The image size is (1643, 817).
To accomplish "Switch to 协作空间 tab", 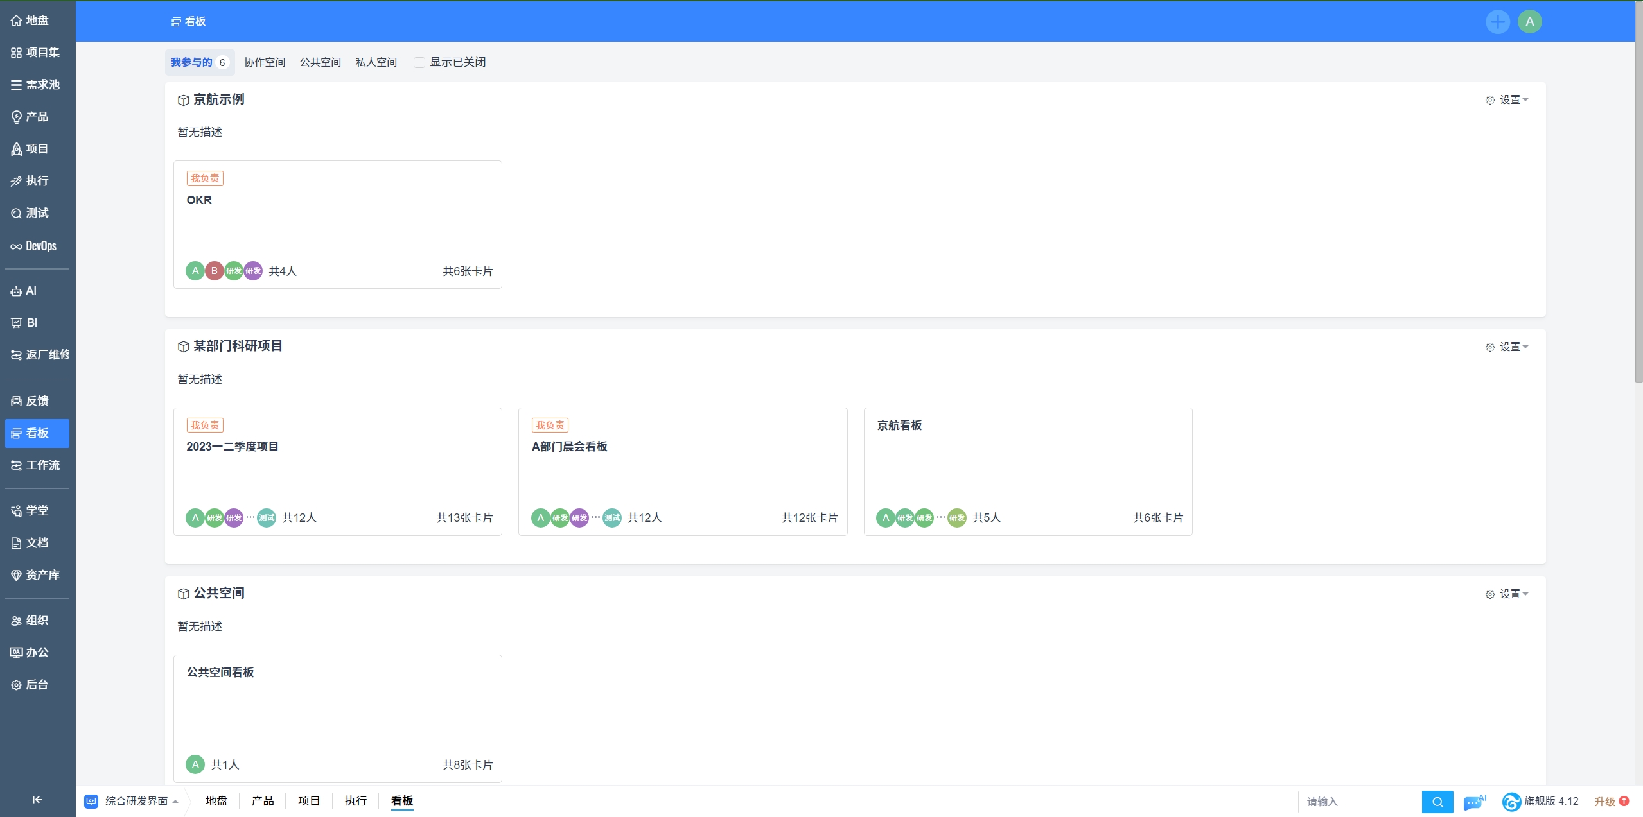I will point(264,62).
